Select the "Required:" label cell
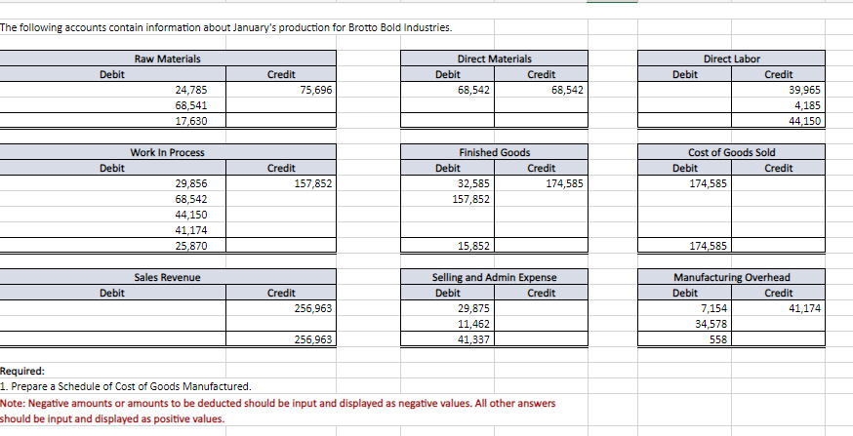 click(22, 372)
